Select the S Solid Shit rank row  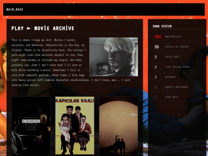pyautogui.click(x=177, y=57)
